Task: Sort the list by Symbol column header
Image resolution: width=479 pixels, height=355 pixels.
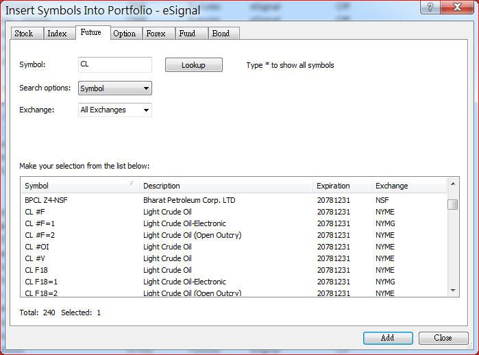Action: (x=80, y=186)
